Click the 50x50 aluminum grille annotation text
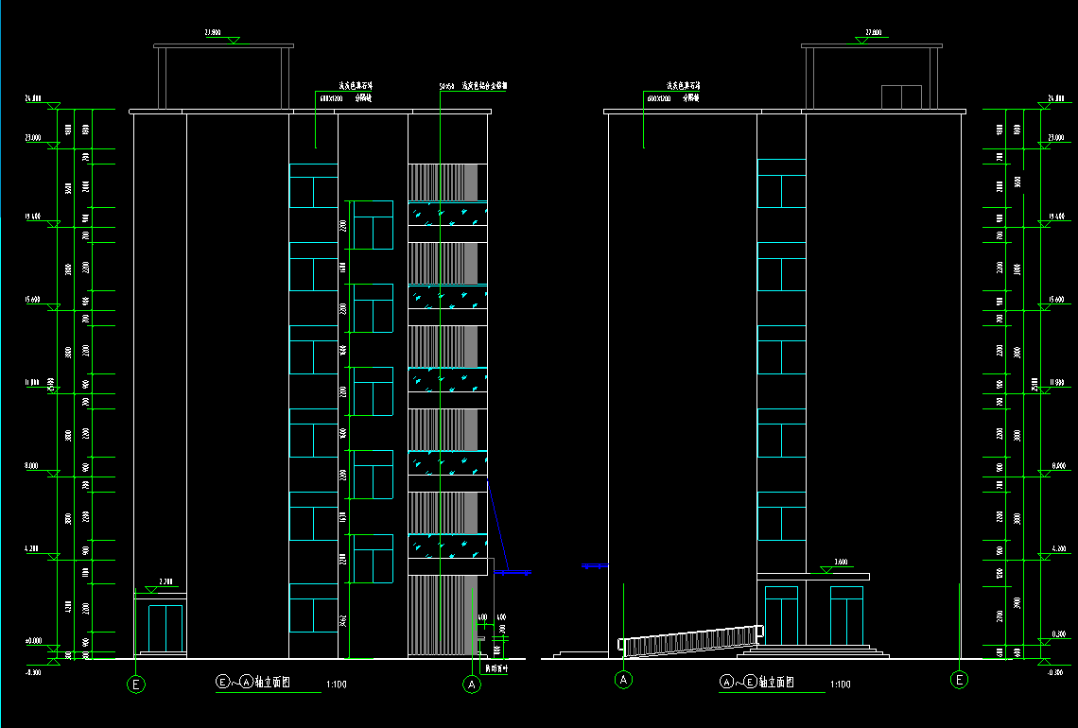Screen dimensions: 1078x728 point(473,86)
